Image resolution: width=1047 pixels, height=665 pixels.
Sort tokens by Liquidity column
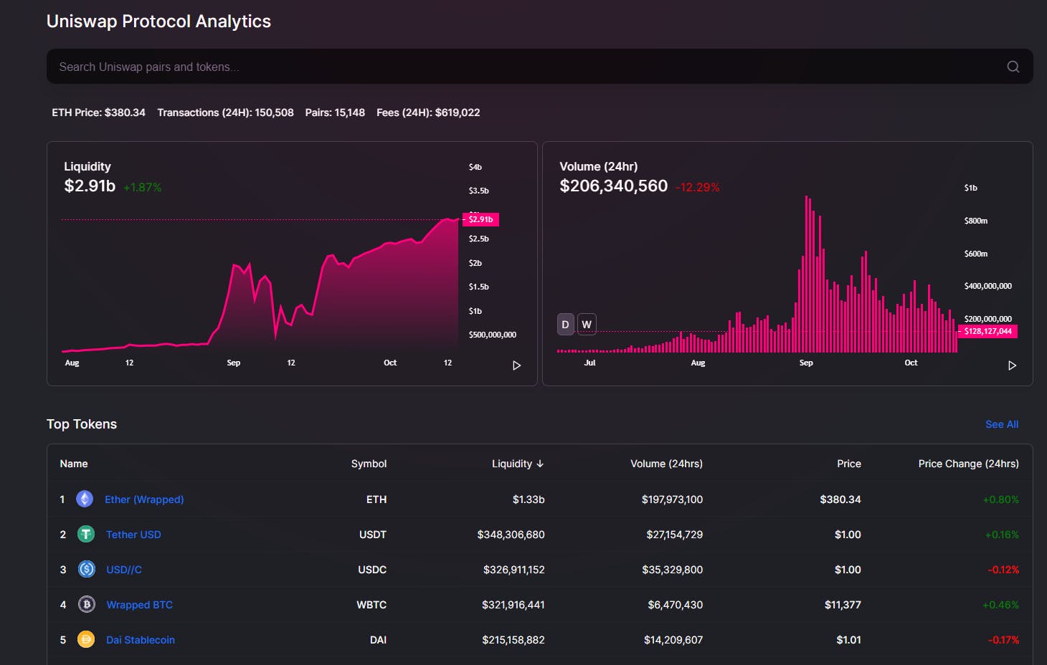click(517, 464)
